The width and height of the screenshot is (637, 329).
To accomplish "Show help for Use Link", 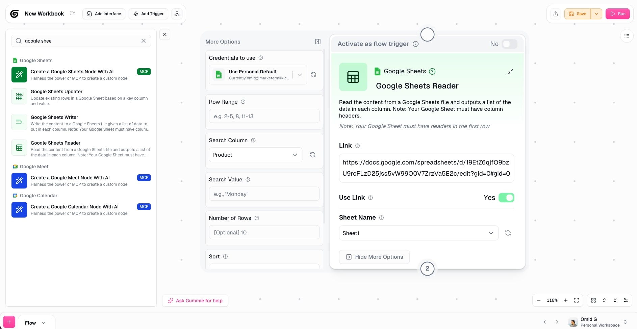I will click(371, 198).
